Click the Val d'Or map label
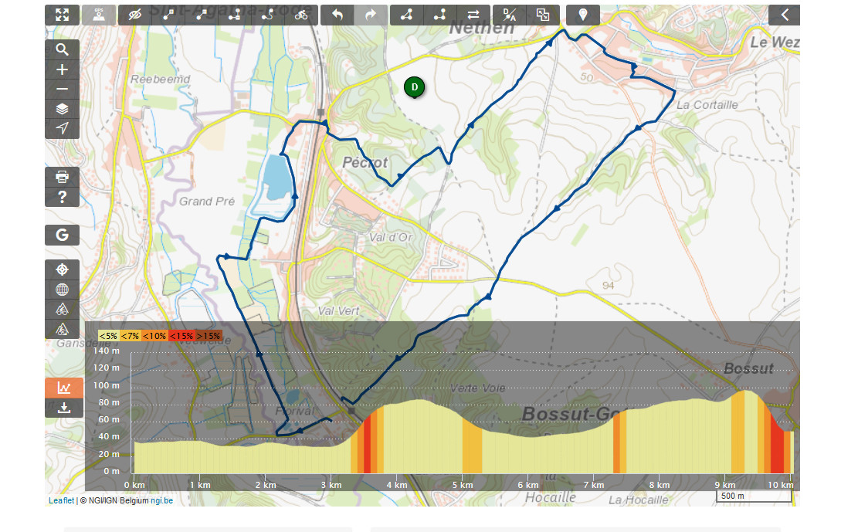 click(391, 237)
